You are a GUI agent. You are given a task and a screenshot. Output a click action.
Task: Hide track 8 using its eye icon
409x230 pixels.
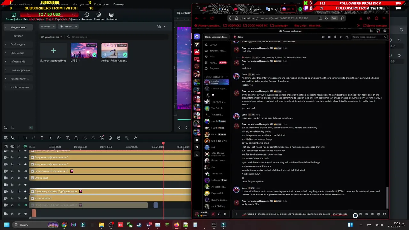[x=26, y=171]
